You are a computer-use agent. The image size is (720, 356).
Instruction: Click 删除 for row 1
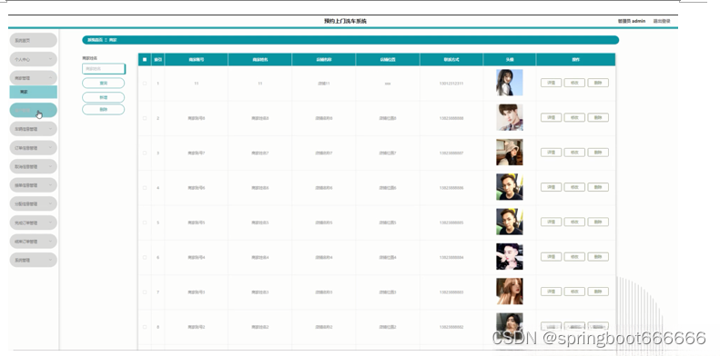pyautogui.click(x=598, y=83)
